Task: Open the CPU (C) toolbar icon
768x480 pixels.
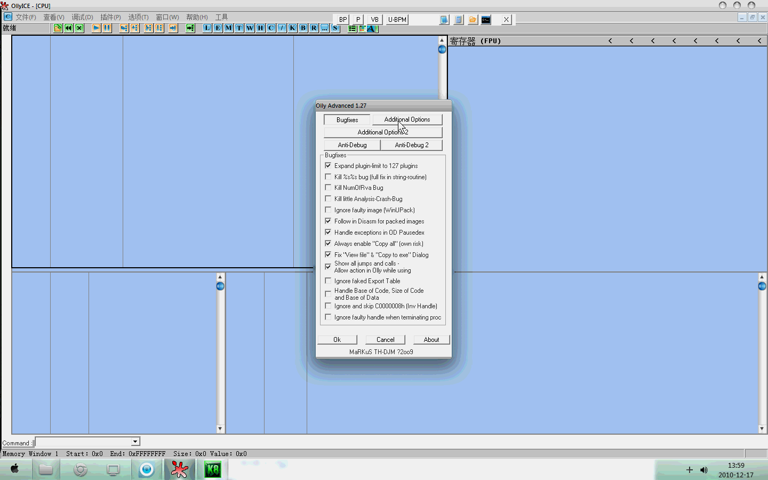Action: [x=271, y=28]
